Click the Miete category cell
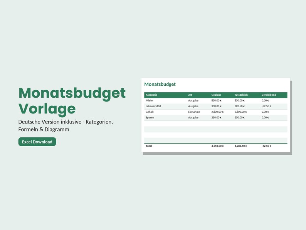The width and height of the screenshot is (306, 230). [149, 100]
